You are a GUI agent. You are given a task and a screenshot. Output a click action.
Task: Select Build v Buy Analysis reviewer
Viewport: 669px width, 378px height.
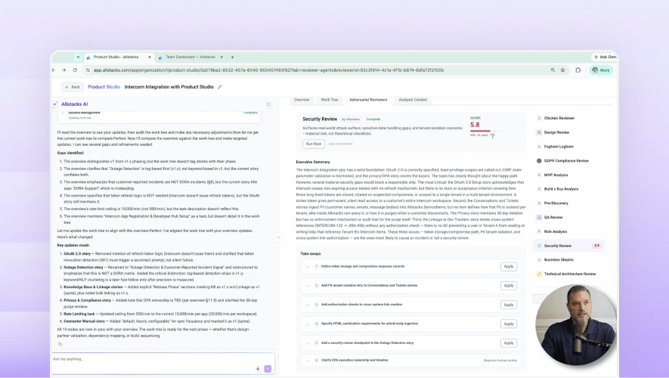(x=561, y=189)
